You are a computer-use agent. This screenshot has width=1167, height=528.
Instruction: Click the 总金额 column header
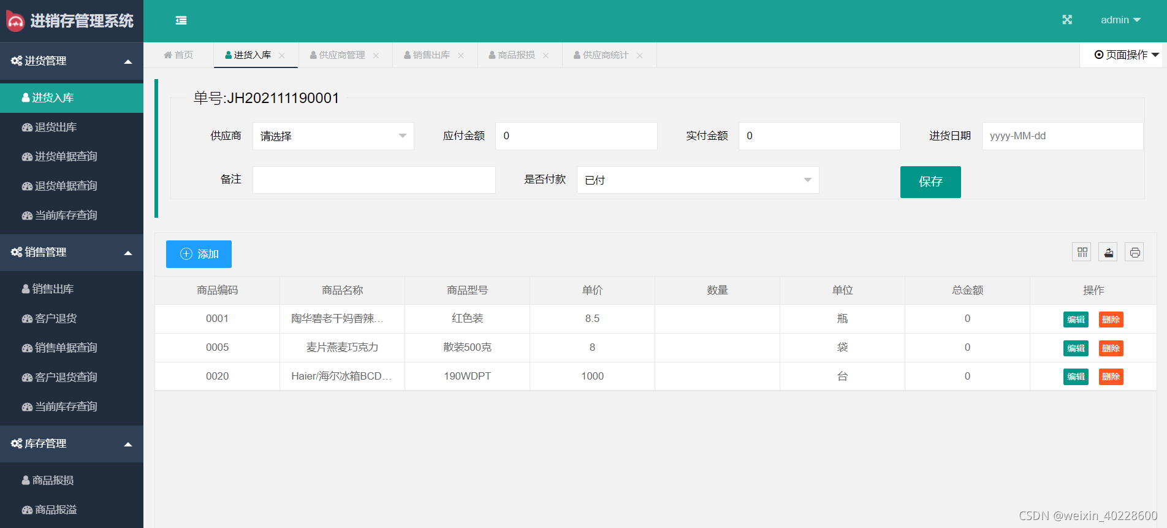coord(967,290)
